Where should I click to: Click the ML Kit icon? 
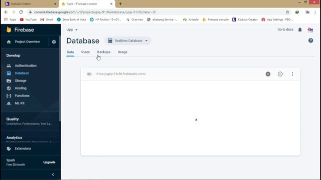9,103
